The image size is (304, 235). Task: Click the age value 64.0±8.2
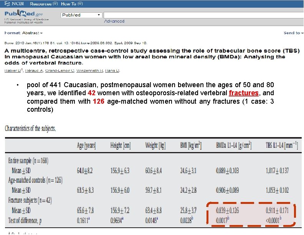85,170
